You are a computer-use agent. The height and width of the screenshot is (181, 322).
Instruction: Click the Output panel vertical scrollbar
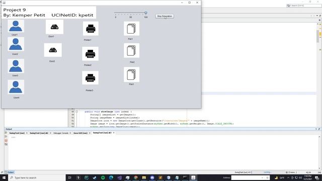point(319,152)
